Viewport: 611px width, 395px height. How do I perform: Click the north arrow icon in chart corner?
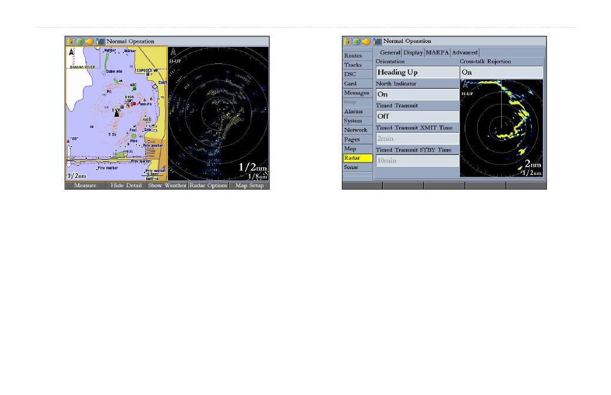[71, 52]
